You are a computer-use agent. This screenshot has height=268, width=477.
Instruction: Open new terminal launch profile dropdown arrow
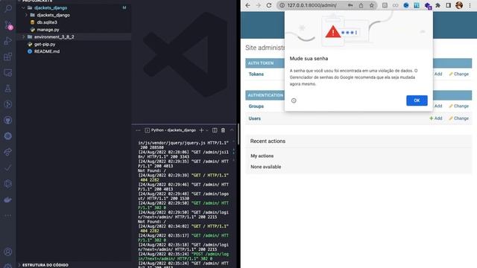click(207, 130)
